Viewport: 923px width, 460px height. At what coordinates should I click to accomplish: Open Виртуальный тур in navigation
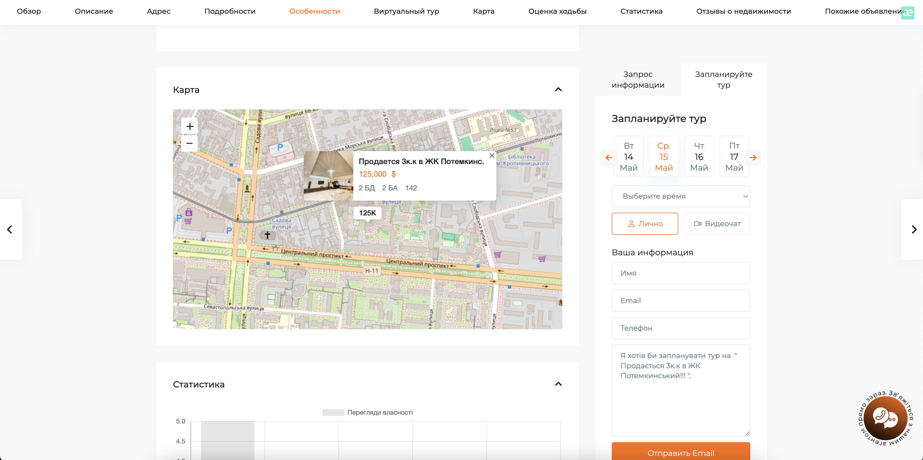(x=406, y=11)
